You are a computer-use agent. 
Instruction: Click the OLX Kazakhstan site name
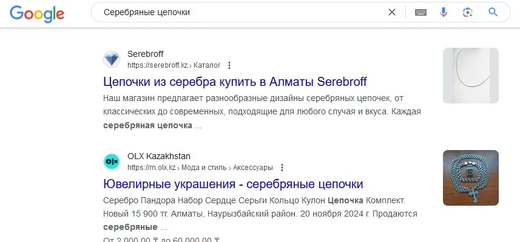159,156
